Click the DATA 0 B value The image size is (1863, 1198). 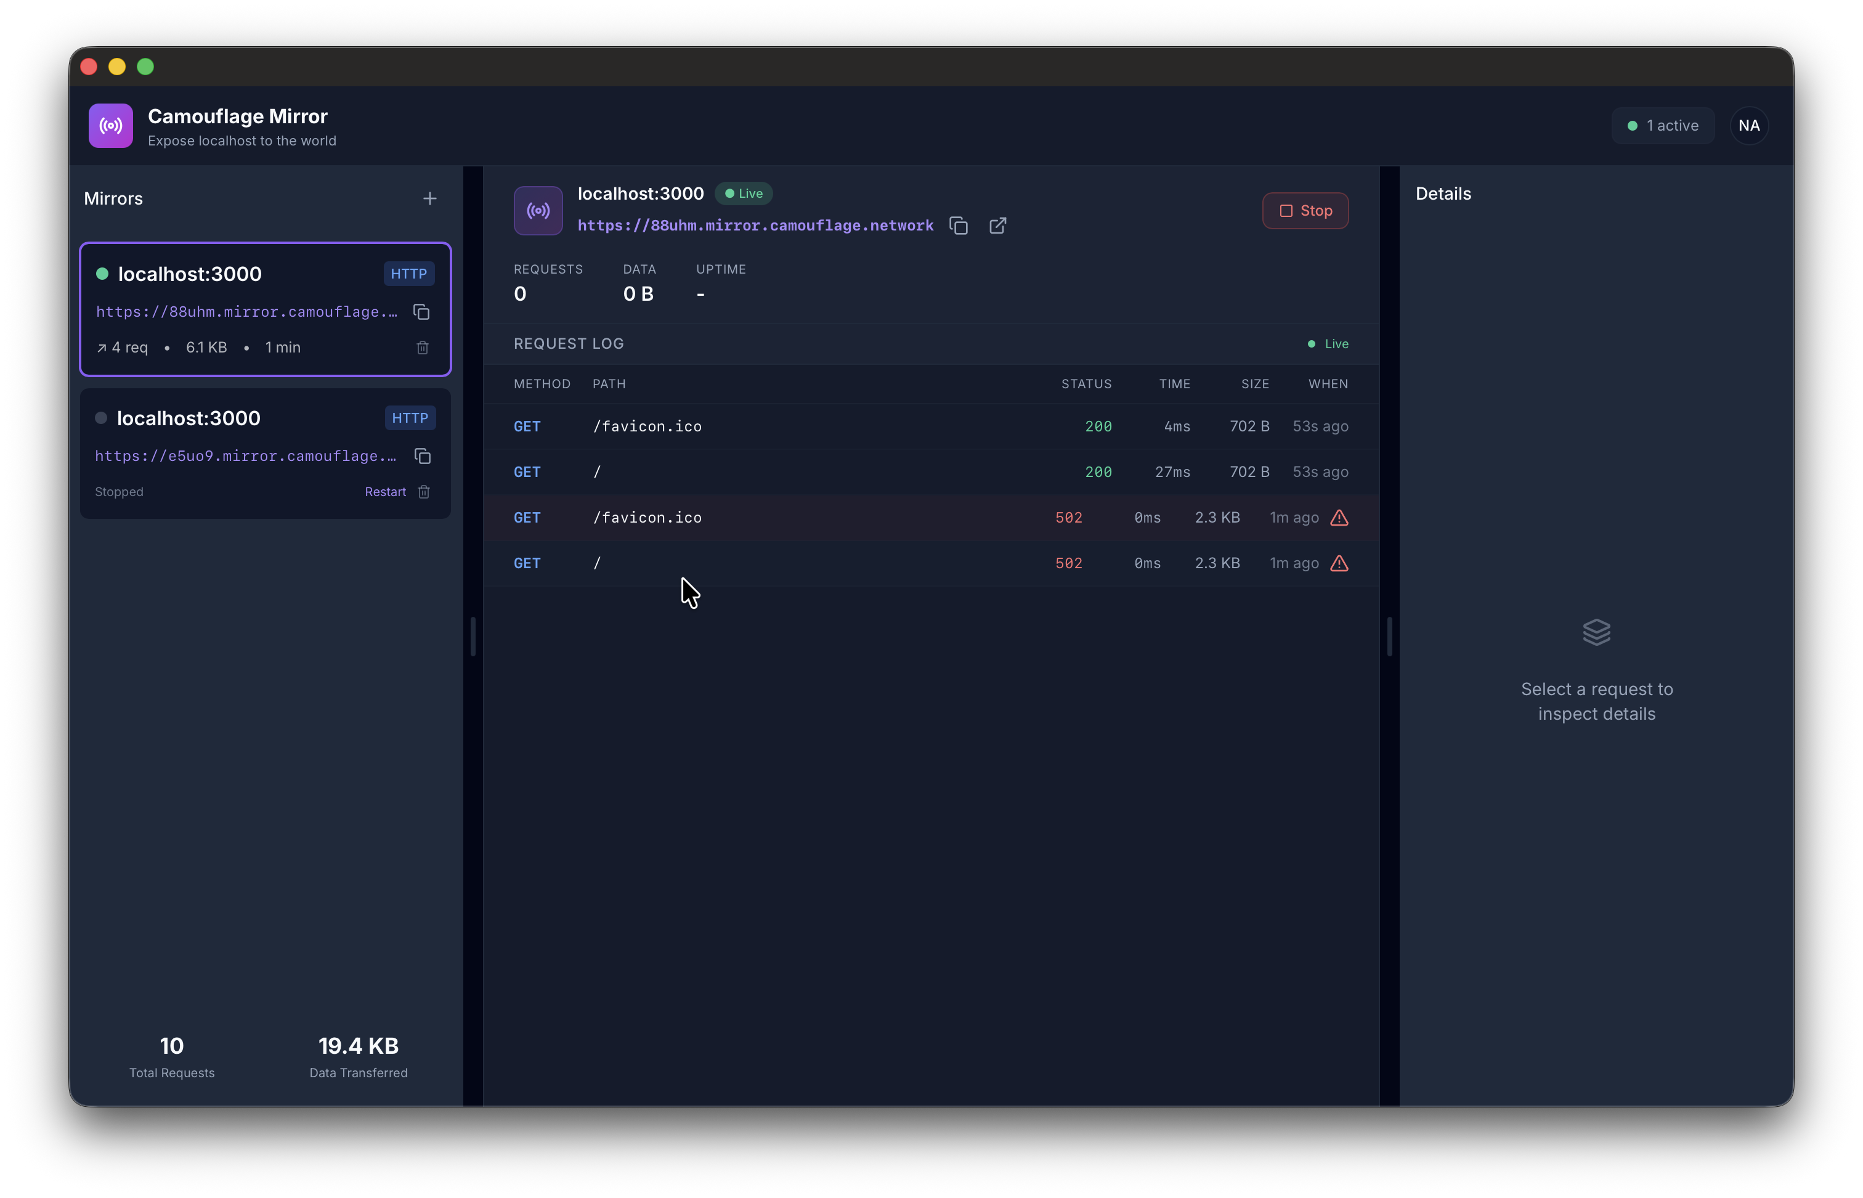(x=638, y=294)
